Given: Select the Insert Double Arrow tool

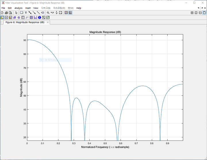Looking at the screenshot, I should click(x=30, y=13).
